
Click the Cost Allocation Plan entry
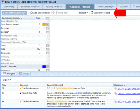[x=10, y=21]
